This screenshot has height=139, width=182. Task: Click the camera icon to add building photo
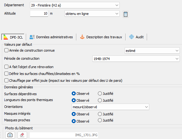point(10,135)
